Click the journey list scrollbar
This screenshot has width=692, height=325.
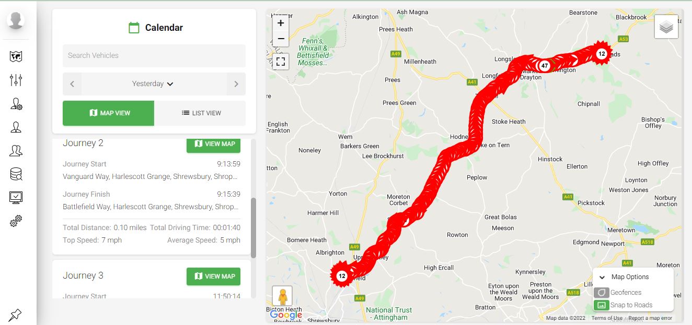pyautogui.click(x=253, y=227)
